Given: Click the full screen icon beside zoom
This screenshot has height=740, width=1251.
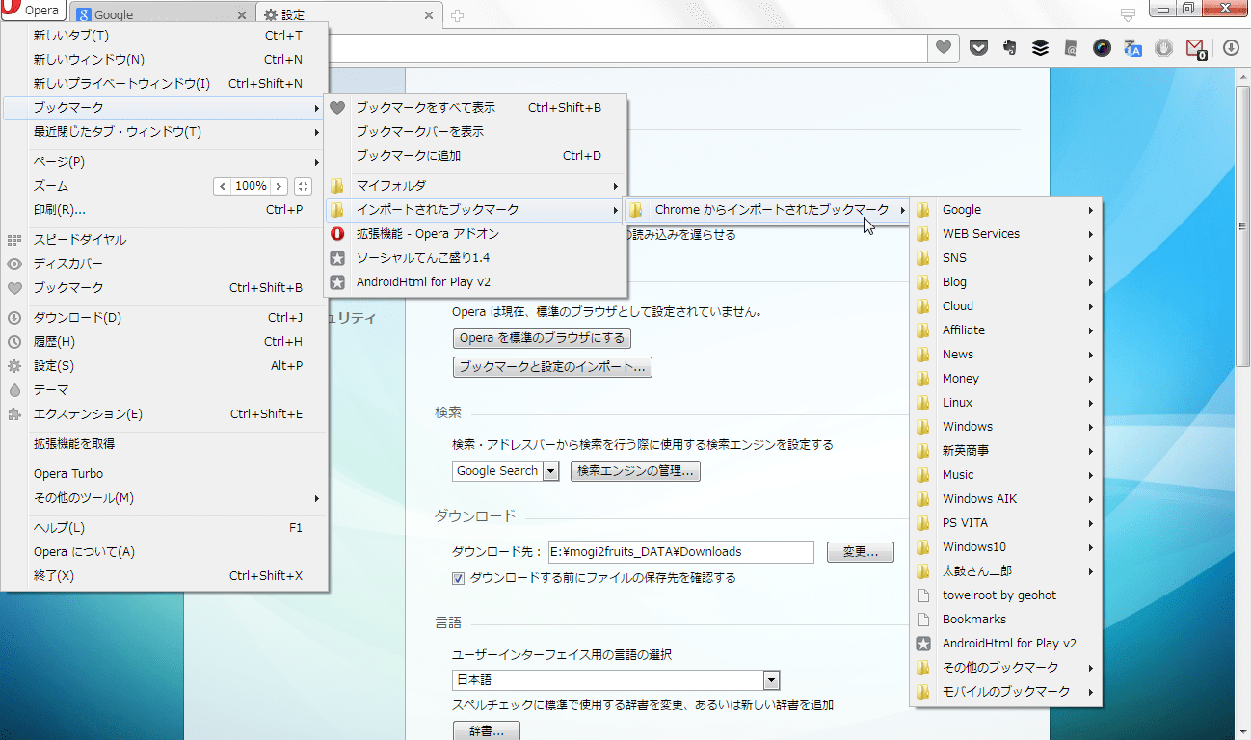Looking at the screenshot, I should (303, 186).
